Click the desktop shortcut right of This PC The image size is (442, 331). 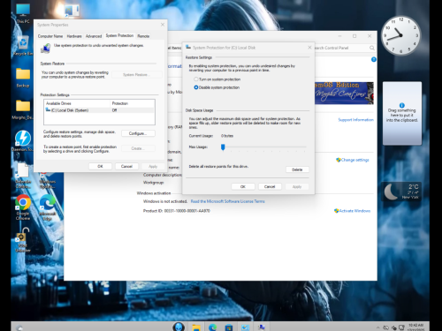[72, 11]
